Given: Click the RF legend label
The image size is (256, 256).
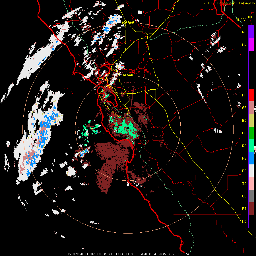Looking at the screenshot, I should (x=244, y=32).
